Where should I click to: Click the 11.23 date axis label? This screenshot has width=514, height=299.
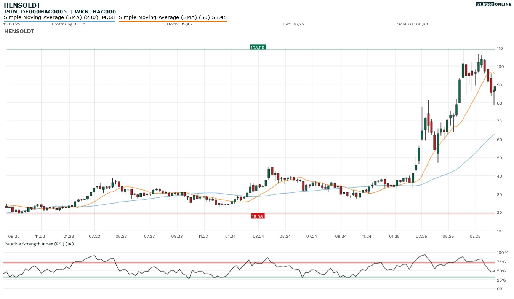click(203, 237)
